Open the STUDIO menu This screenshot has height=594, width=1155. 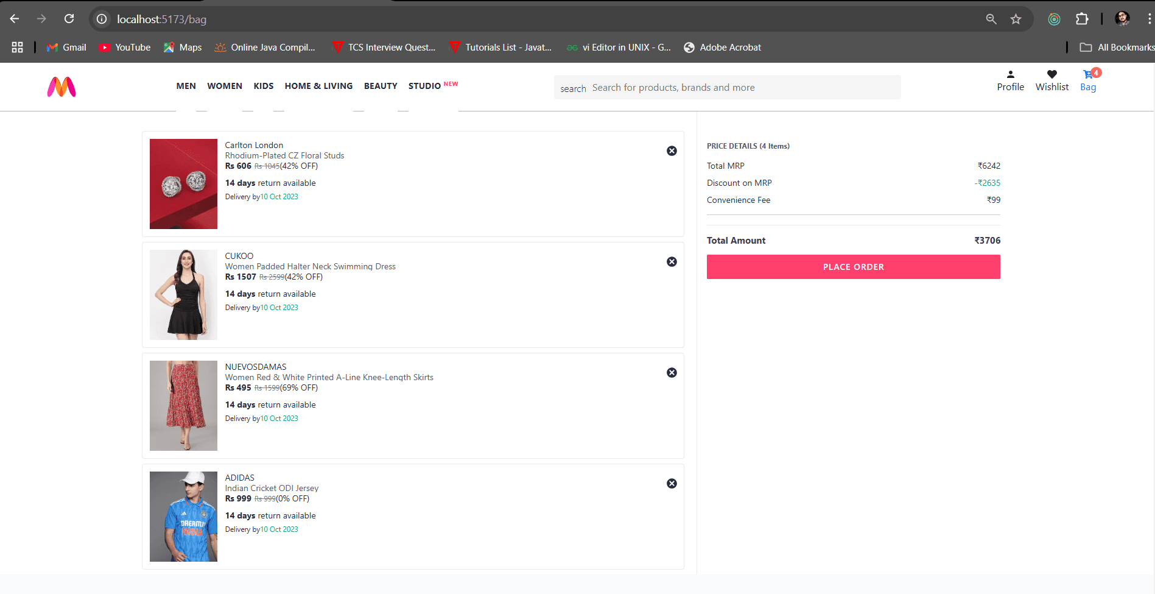click(x=424, y=86)
